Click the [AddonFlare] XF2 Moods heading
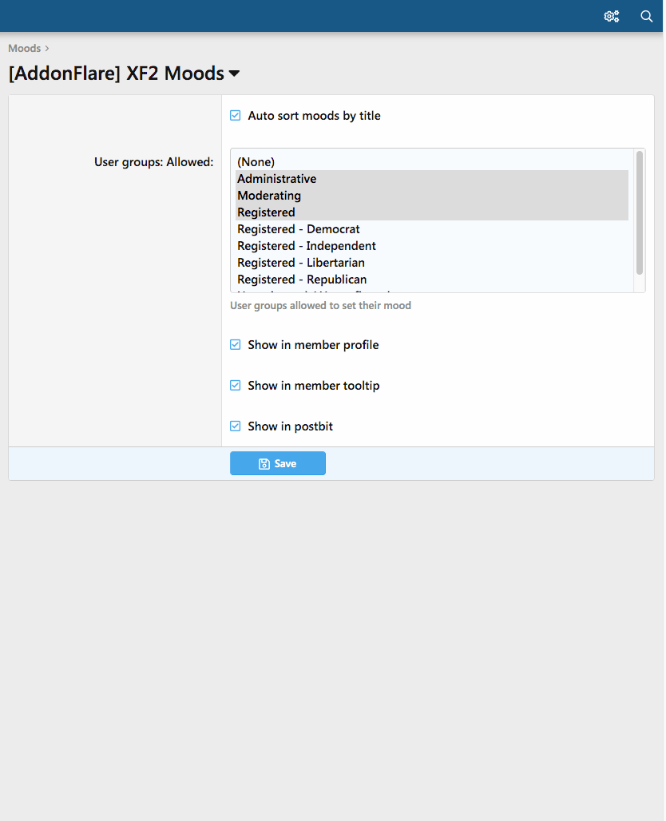The width and height of the screenshot is (666, 821). tap(116, 74)
